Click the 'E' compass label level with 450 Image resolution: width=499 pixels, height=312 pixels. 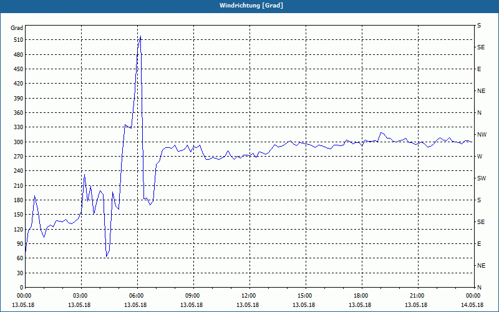pyautogui.click(x=479, y=69)
